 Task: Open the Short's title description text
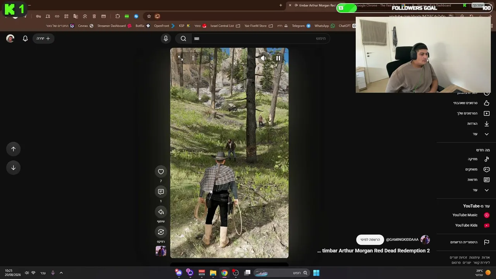374,251
